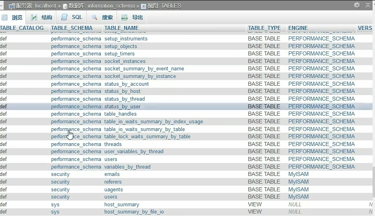
Task: Select the table_handles cell
Action: 120,114
